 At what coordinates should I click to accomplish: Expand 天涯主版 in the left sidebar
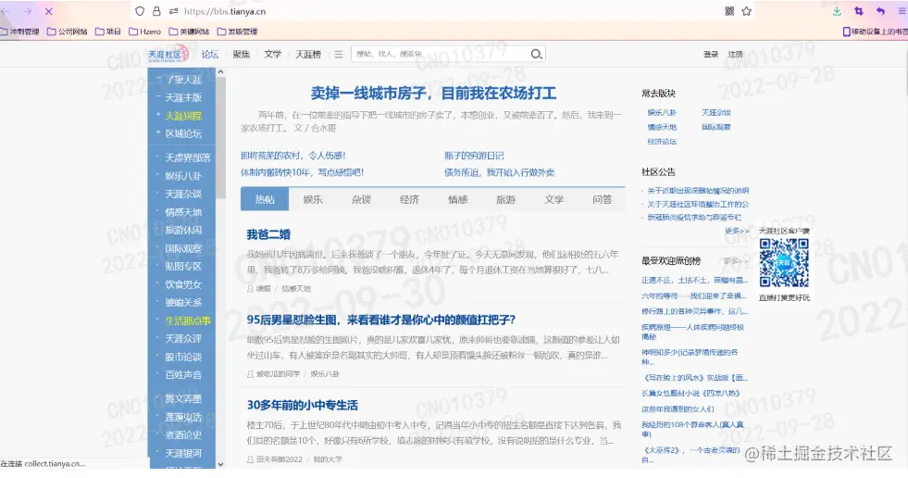(183, 98)
